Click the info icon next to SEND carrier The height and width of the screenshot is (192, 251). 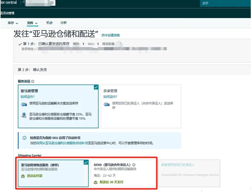pos(134,164)
